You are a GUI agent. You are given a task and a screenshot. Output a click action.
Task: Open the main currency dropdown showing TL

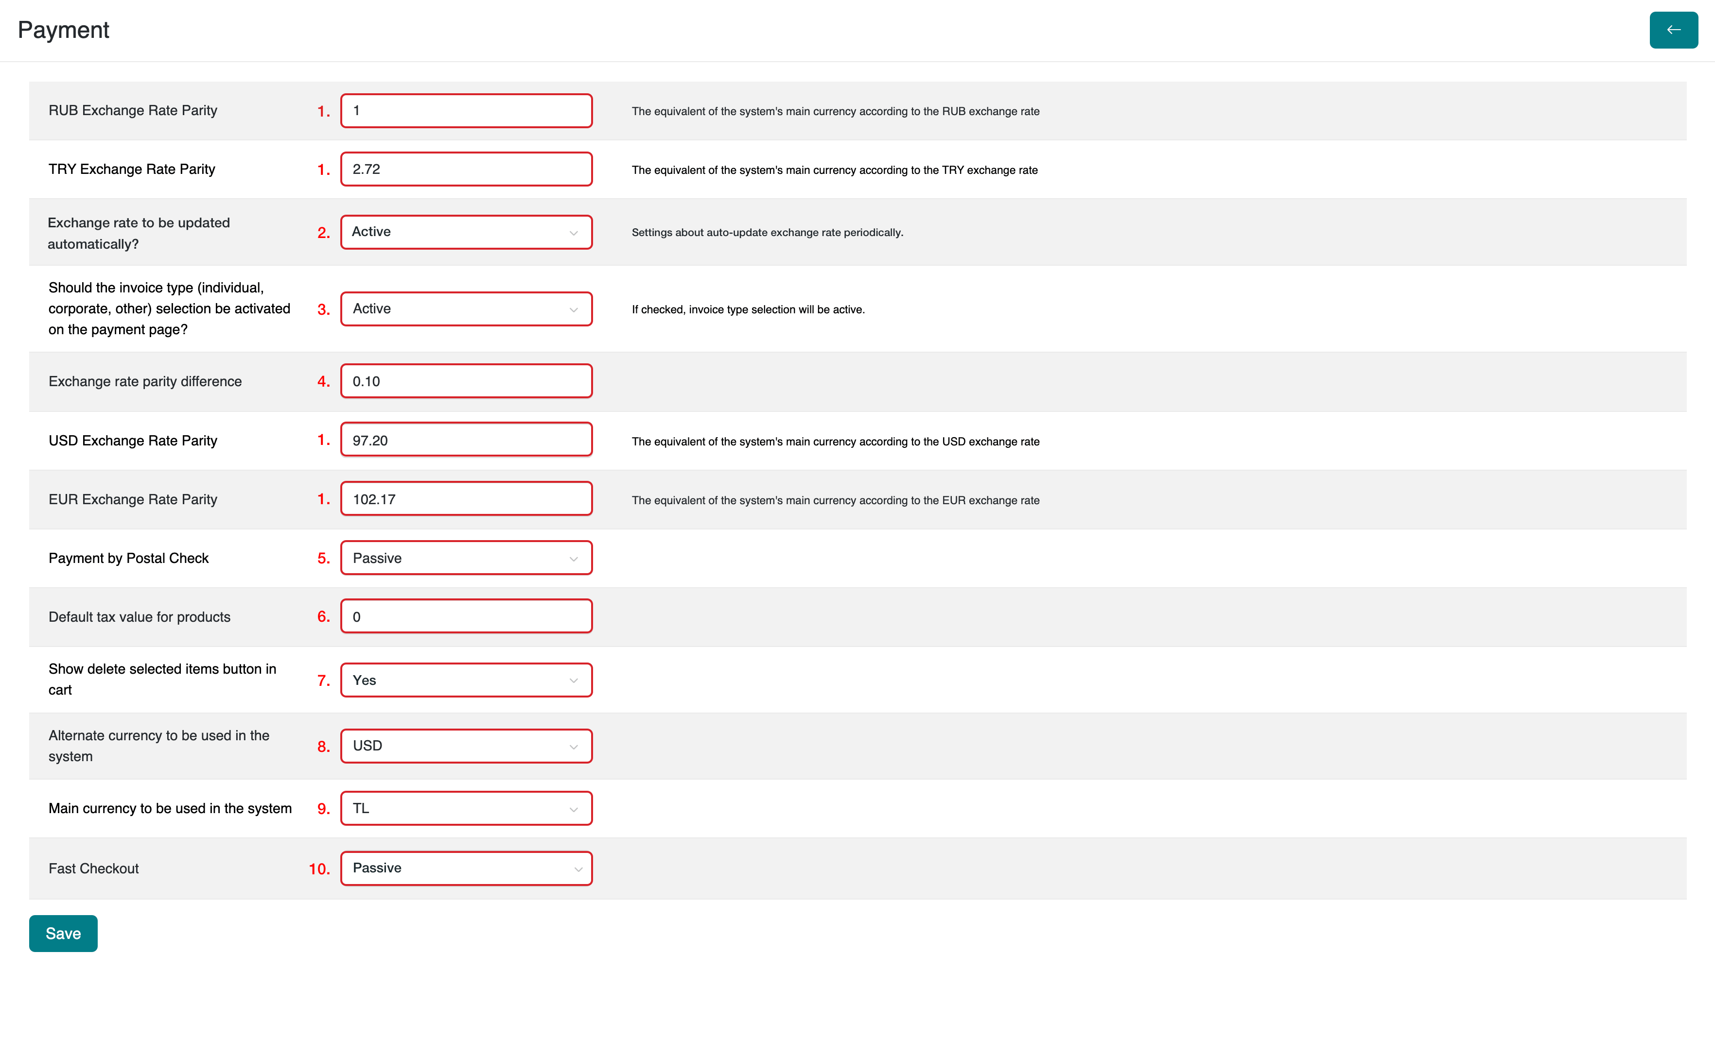coord(466,808)
